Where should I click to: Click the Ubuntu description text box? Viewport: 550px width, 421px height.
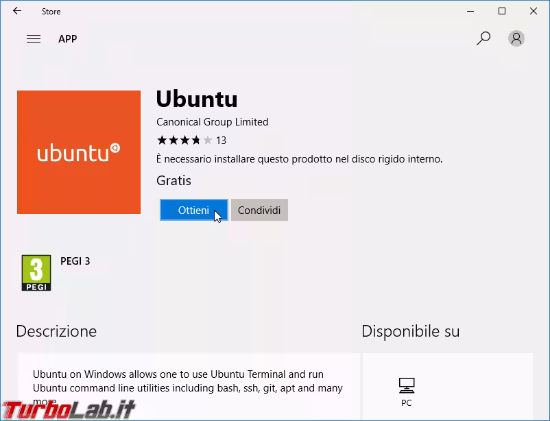(189, 387)
